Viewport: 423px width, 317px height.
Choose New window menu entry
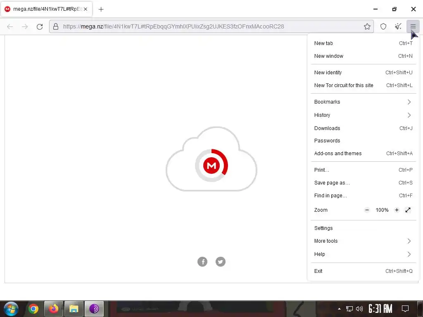pyautogui.click(x=364, y=56)
